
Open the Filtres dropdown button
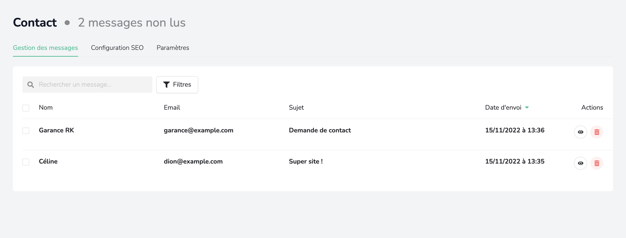tap(177, 85)
